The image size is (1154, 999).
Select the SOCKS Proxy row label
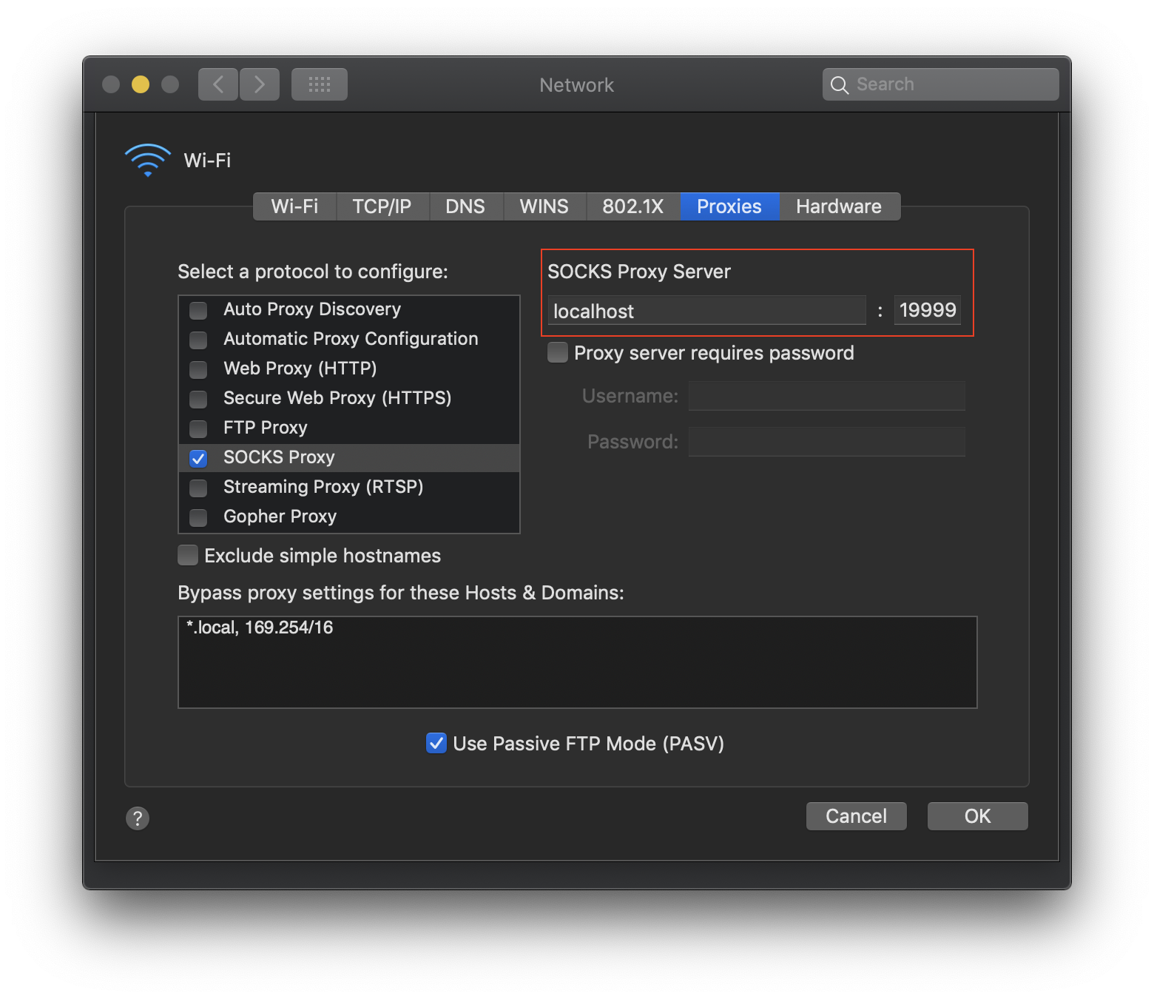click(x=280, y=457)
